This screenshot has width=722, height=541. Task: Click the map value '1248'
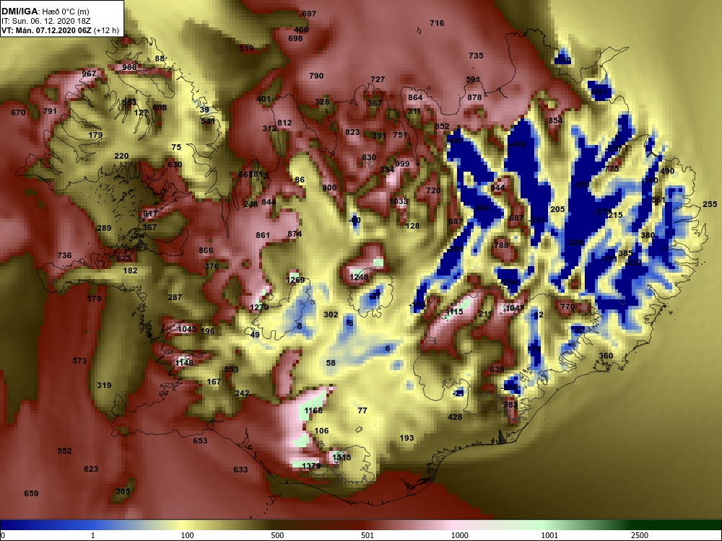tap(359, 277)
